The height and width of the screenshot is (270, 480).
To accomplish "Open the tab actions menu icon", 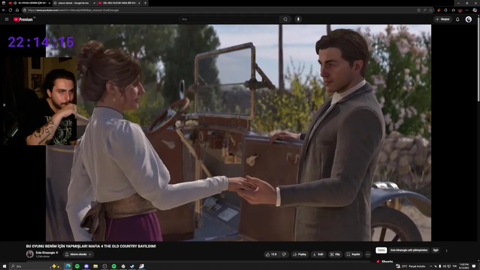I will pos(4,3).
